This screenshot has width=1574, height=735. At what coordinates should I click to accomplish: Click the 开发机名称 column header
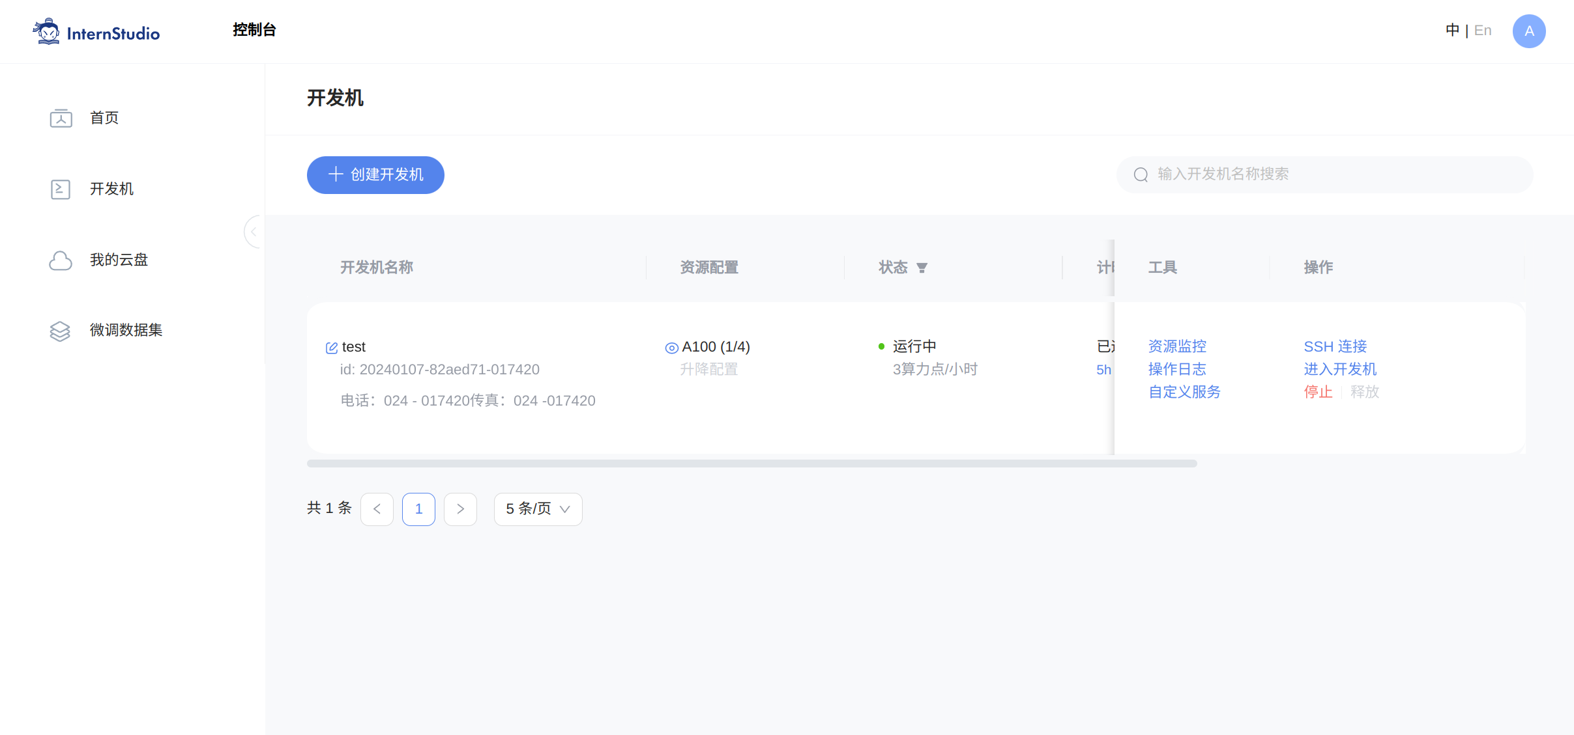(x=377, y=268)
